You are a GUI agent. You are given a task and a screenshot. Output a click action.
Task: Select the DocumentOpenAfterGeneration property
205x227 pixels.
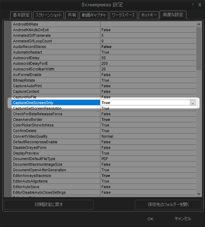[x=56, y=170]
